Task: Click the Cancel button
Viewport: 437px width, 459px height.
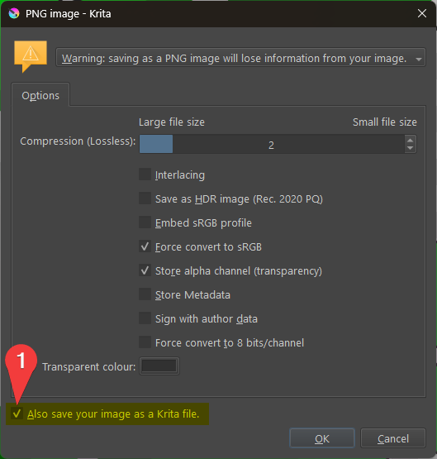Action: click(x=393, y=438)
